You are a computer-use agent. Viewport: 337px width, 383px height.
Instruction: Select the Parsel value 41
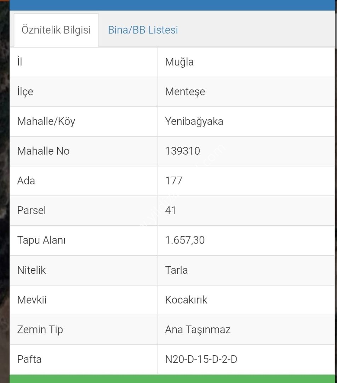click(170, 211)
